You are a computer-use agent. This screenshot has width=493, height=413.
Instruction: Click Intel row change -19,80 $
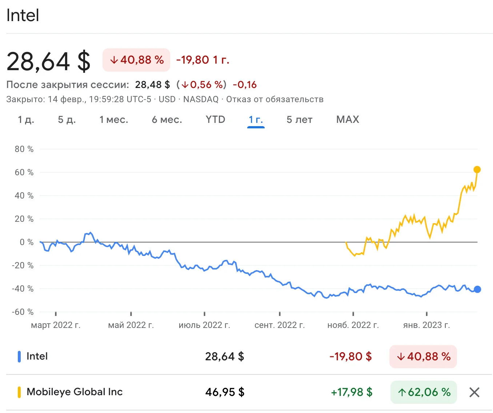(x=350, y=356)
